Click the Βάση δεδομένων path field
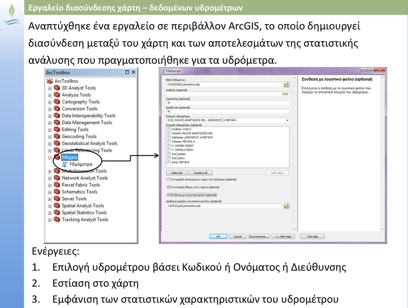Viewport: 408px width, 308px height. click(224, 84)
